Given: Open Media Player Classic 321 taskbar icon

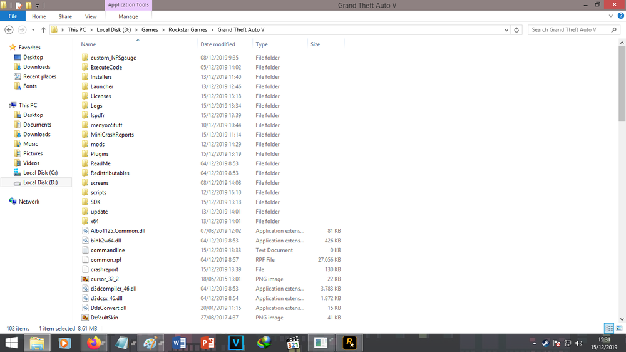Looking at the screenshot, I should (292, 343).
